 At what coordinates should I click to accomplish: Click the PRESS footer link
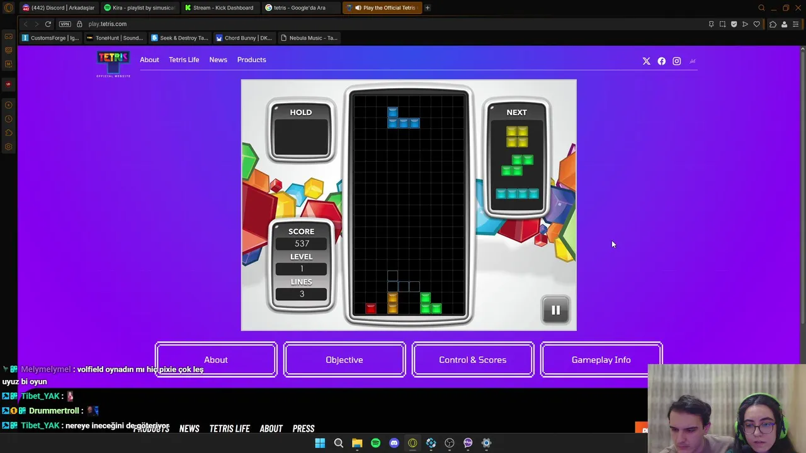pyautogui.click(x=304, y=428)
